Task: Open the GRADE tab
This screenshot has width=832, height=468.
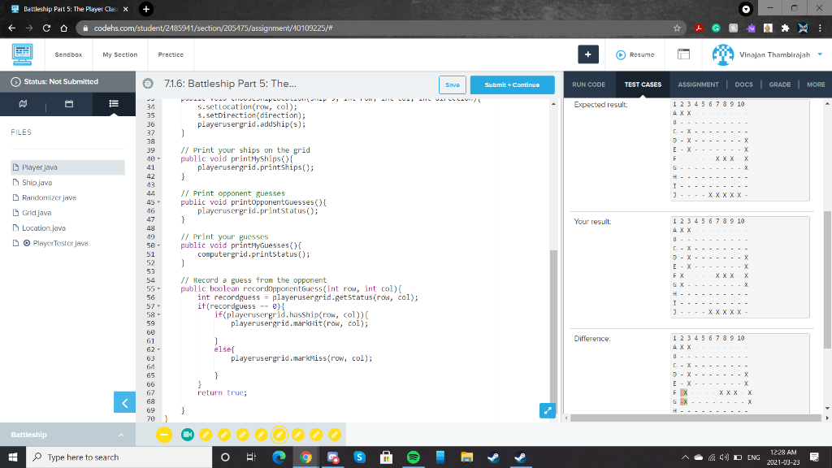Action: (x=779, y=84)
